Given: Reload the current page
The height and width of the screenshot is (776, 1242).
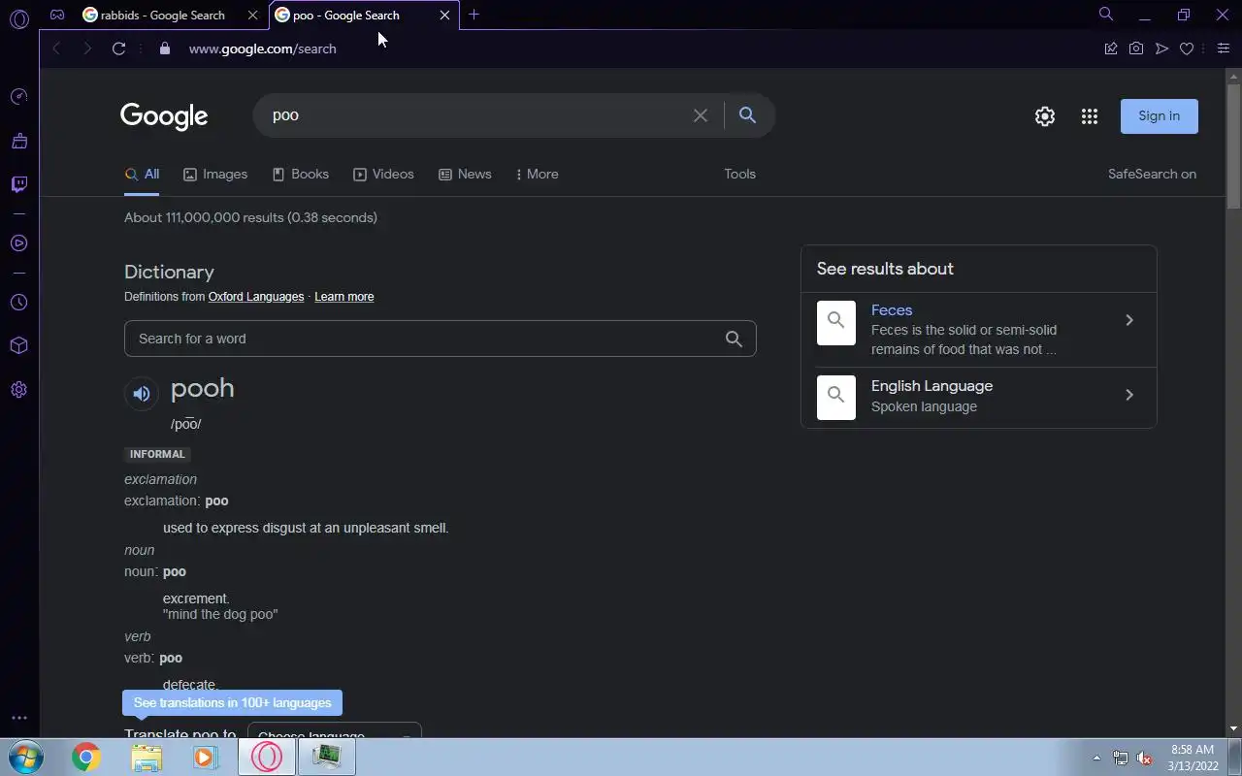Looking at the screenshot, I should pyautogui.click(x=118, y=48).
